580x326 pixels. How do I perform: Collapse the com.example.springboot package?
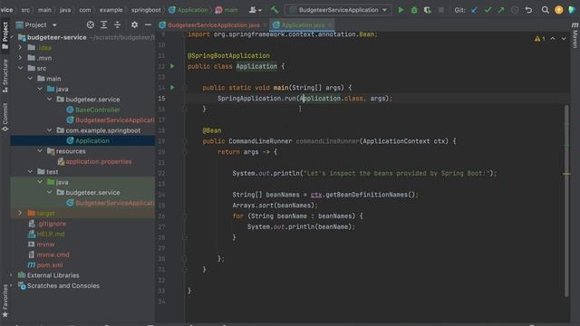(x=50, y=130)
